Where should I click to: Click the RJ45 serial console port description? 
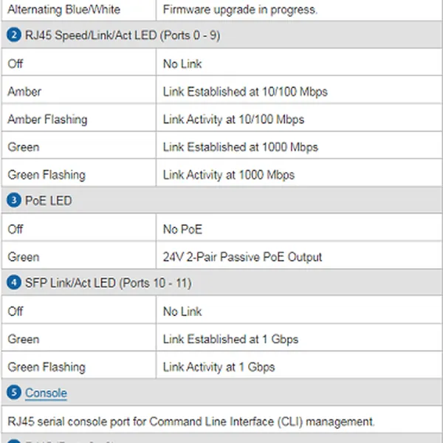coord(191,422)
